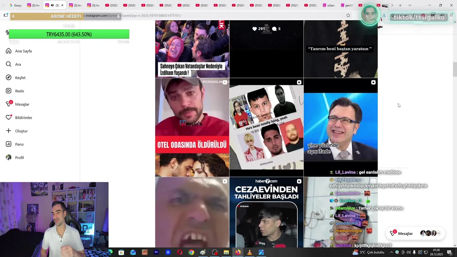Open Outlook mail icon on taskbar
This screenshot has width=457, height=257.
pyautogui.click(x=133, y=252)
